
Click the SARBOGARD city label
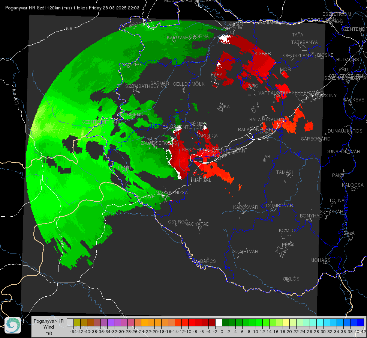point(316,139)
